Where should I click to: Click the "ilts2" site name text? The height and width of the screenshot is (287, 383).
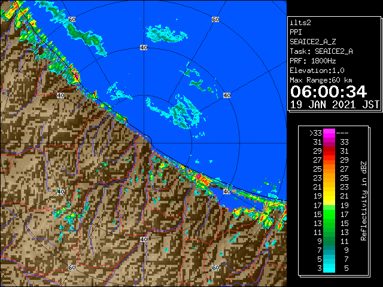click(x=300, y=23)
